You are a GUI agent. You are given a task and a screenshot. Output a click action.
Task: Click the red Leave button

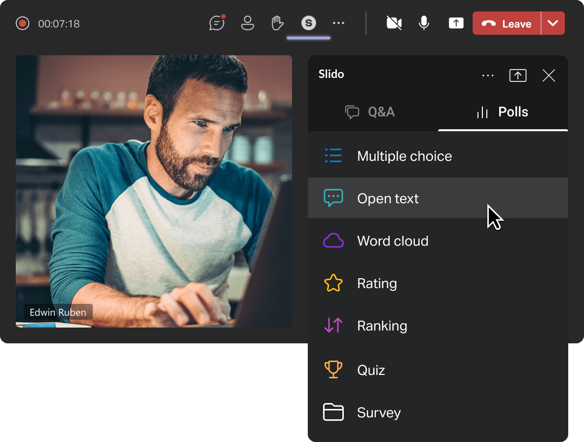point(507,23)
